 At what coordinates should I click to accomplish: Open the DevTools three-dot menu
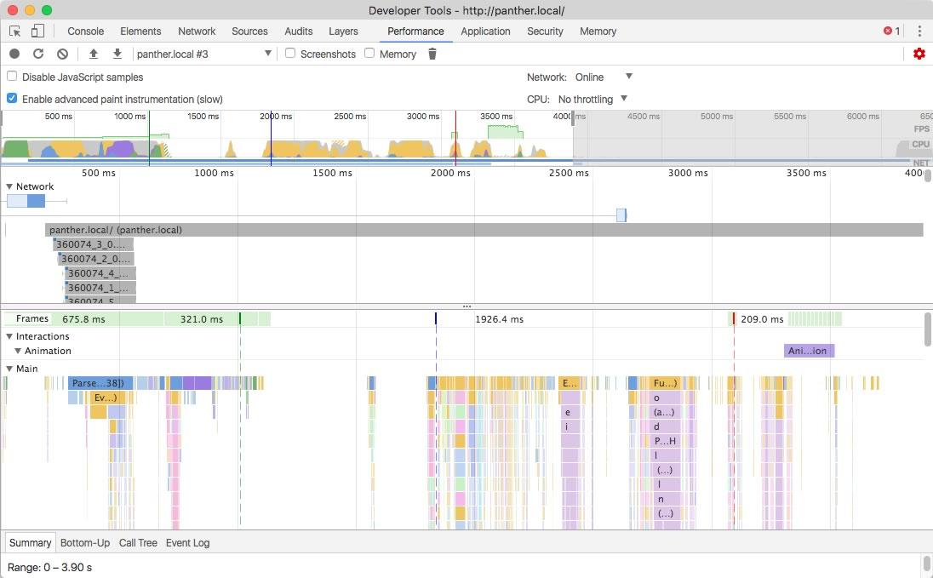coord(920,31)
